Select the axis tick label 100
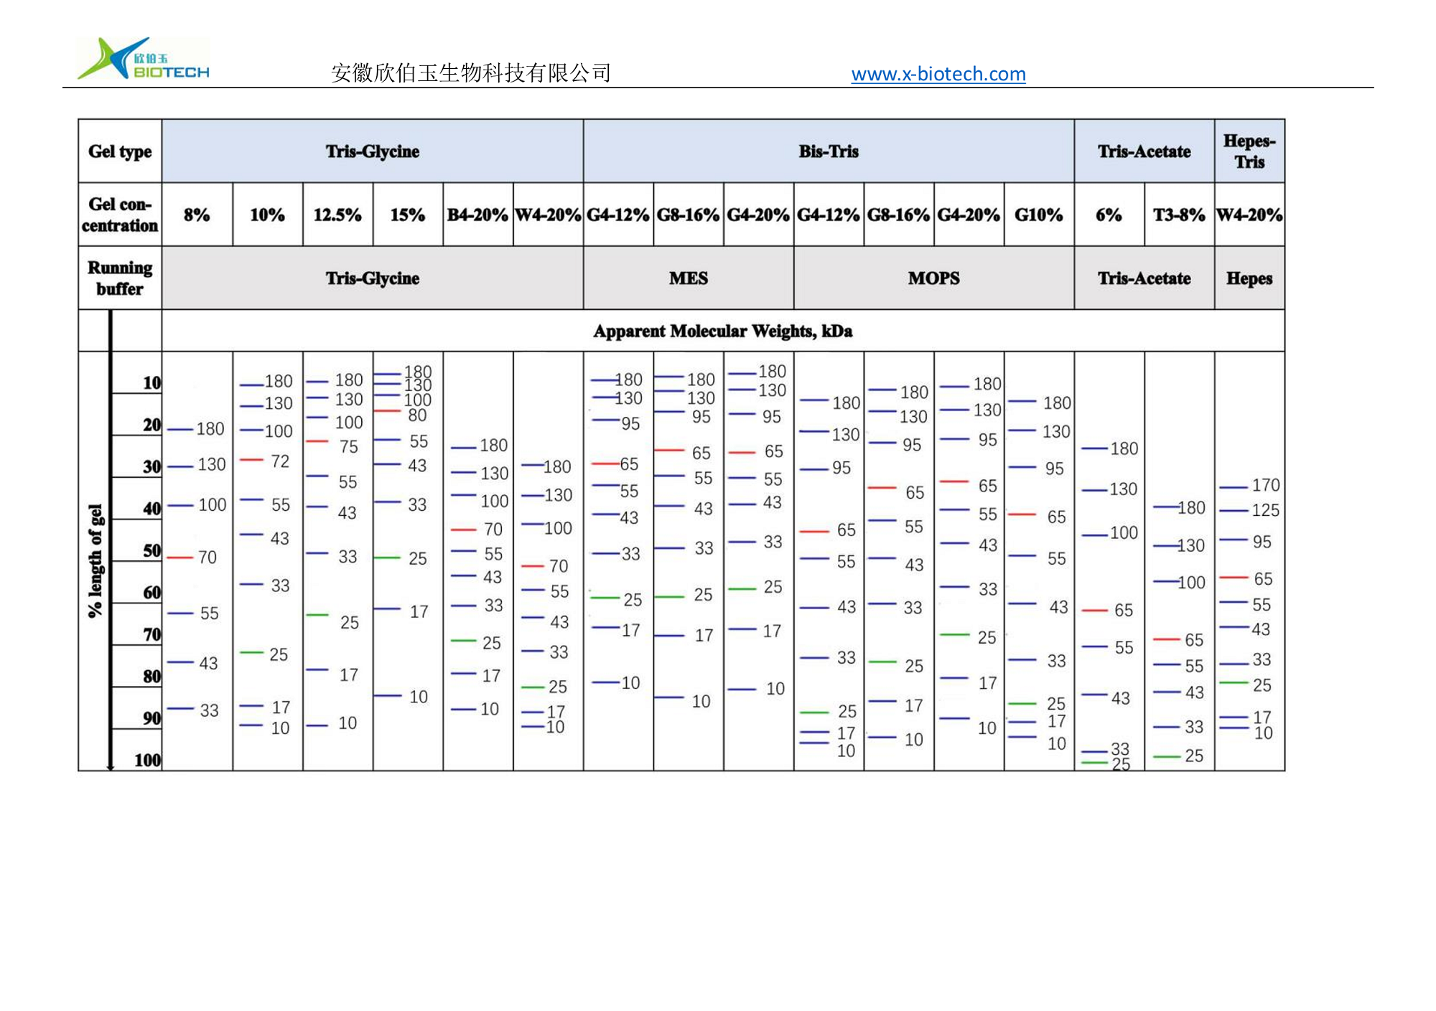 click(148, 760)
